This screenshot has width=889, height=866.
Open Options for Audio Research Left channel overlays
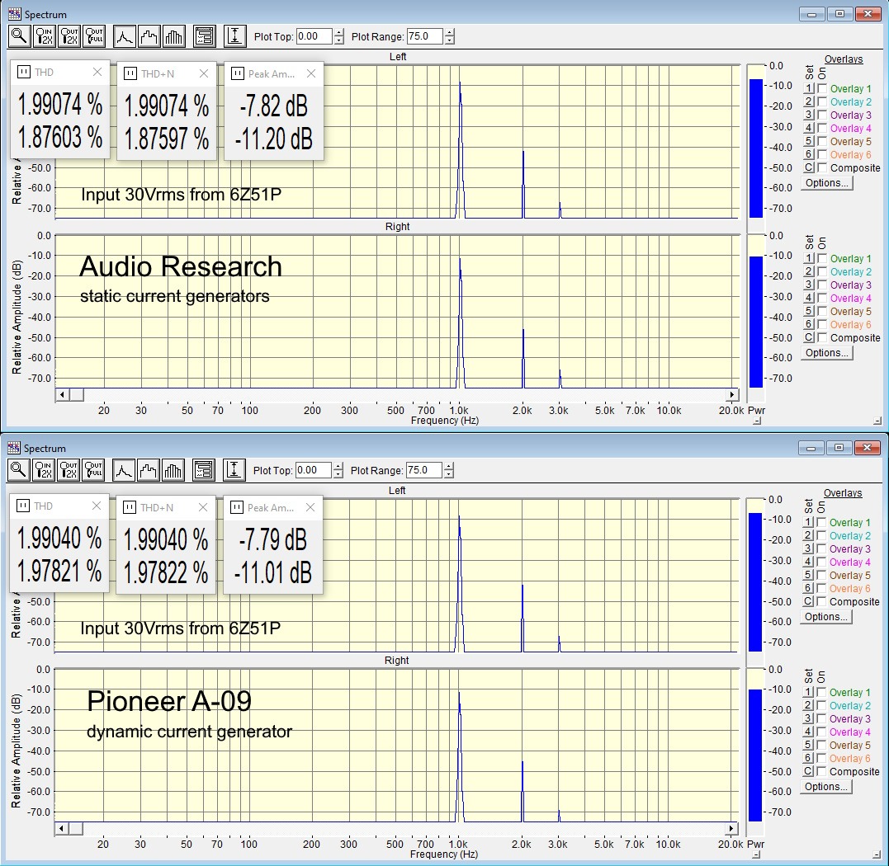[x=826, y=183]
